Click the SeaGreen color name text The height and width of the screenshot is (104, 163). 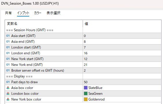tap(95, 94)
